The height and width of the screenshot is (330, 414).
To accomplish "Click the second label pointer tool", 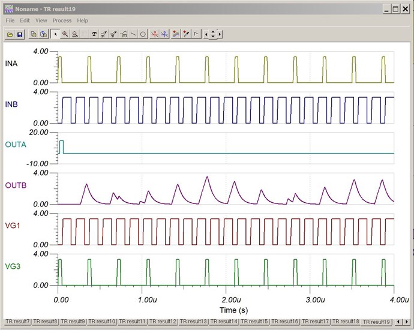I will [113, 34].
